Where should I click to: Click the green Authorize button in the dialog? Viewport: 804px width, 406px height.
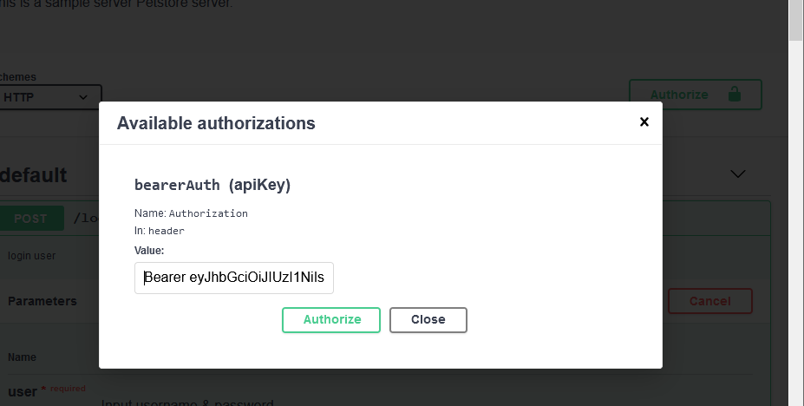[331, 319]
